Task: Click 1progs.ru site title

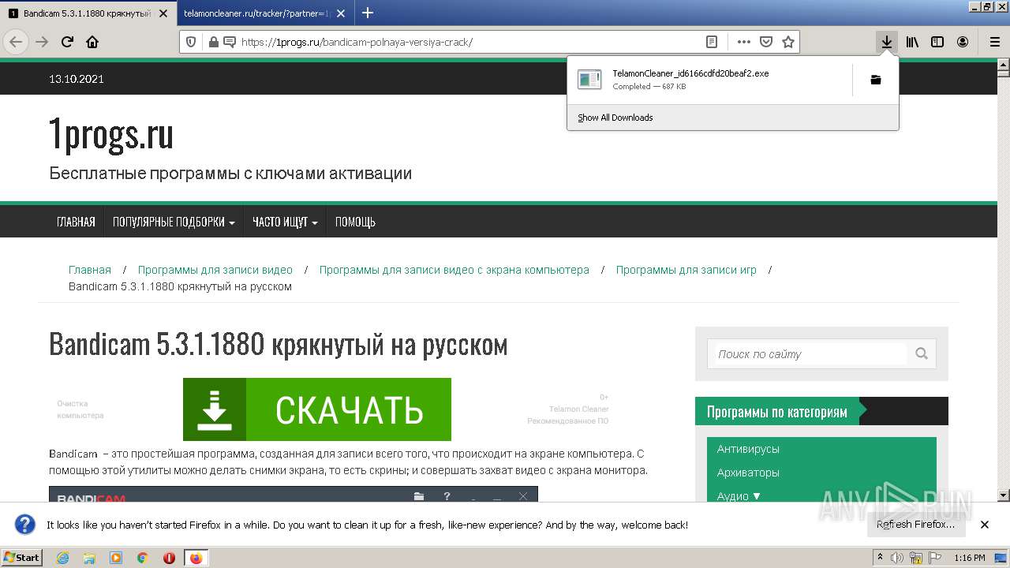Action: click(x=111, y=135)
